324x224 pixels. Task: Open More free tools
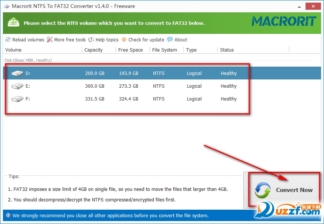(x=70, y=40)
